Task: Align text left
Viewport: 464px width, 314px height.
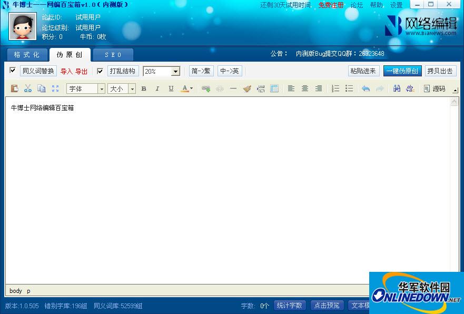Action: point(291,89)
